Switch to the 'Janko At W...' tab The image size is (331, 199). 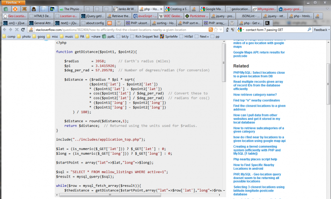(x=125, y=9)
